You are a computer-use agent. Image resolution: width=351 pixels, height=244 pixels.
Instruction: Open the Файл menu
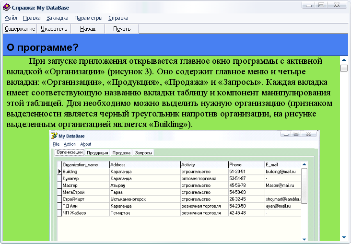[x=11, y=18]
